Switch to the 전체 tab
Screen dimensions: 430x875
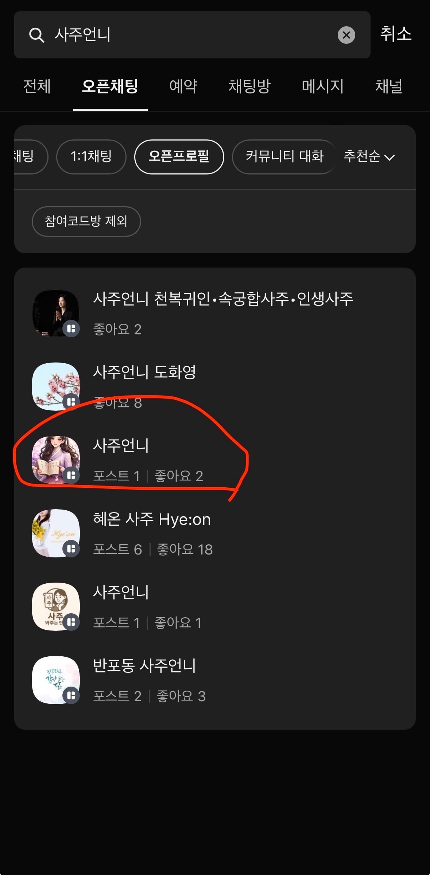pos(37,87)
